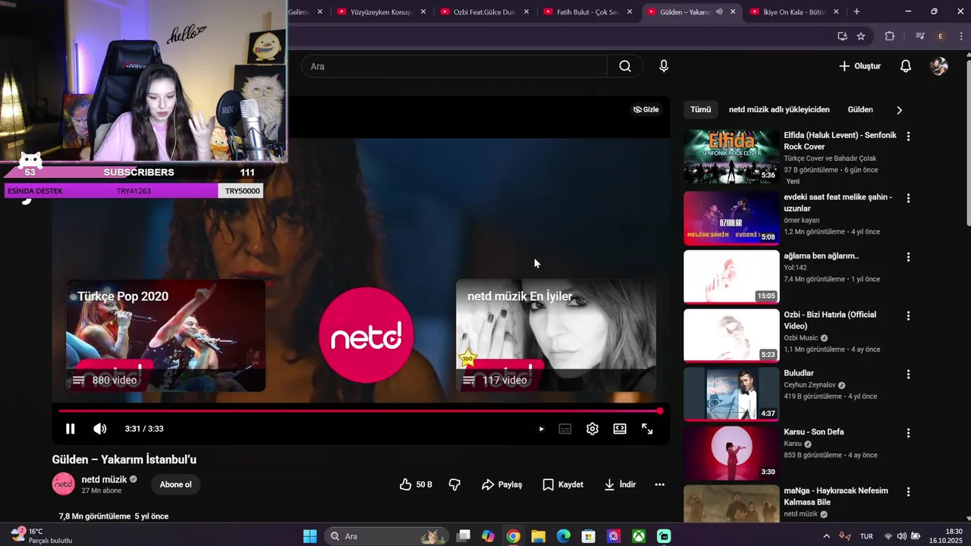This screenshot has height=546, width=971.
Task: Open the Chrome extensions puzzle icon
Action: pyautogui.click(x=890, y=36)
